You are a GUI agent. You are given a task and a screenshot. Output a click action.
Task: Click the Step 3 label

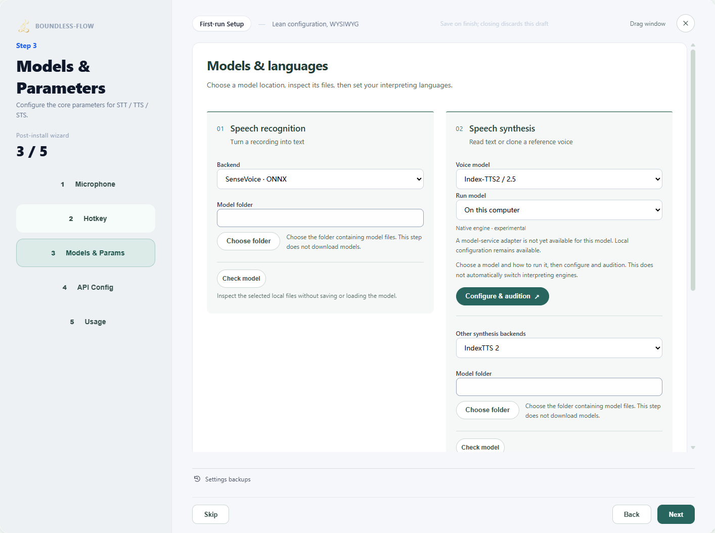tap(26, 46)
